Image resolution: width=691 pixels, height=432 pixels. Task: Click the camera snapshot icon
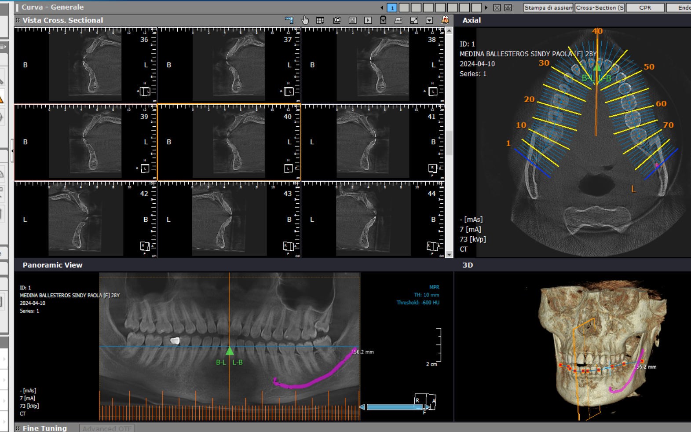337,20
